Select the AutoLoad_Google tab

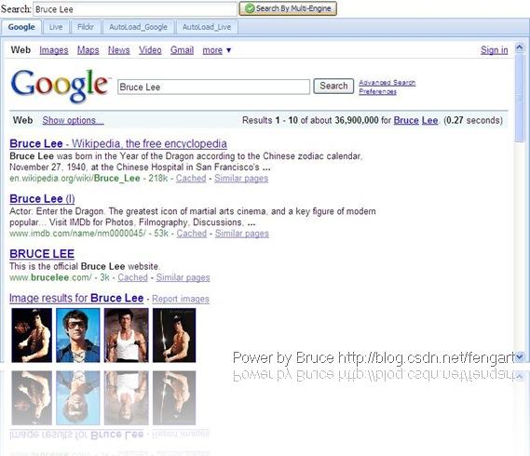click(138, 27)
